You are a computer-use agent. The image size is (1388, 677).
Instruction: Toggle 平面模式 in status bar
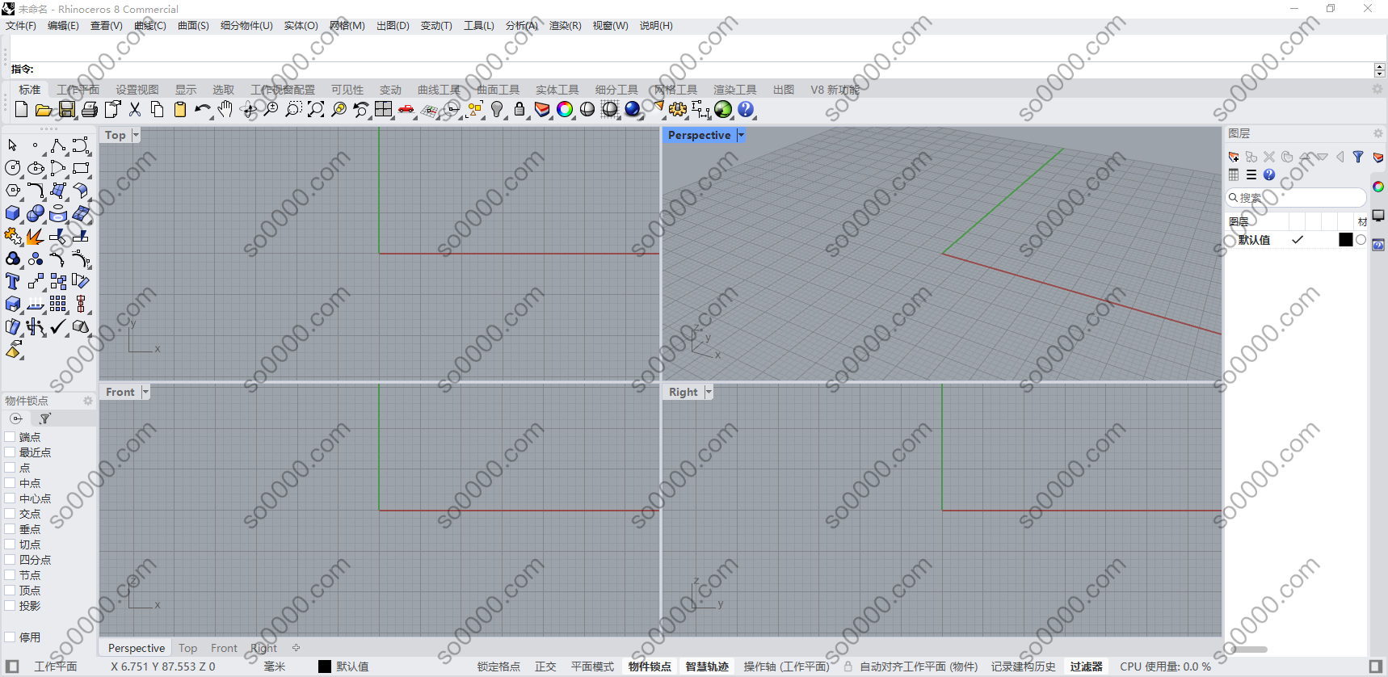pyautogui.click(x=592, y=666)
